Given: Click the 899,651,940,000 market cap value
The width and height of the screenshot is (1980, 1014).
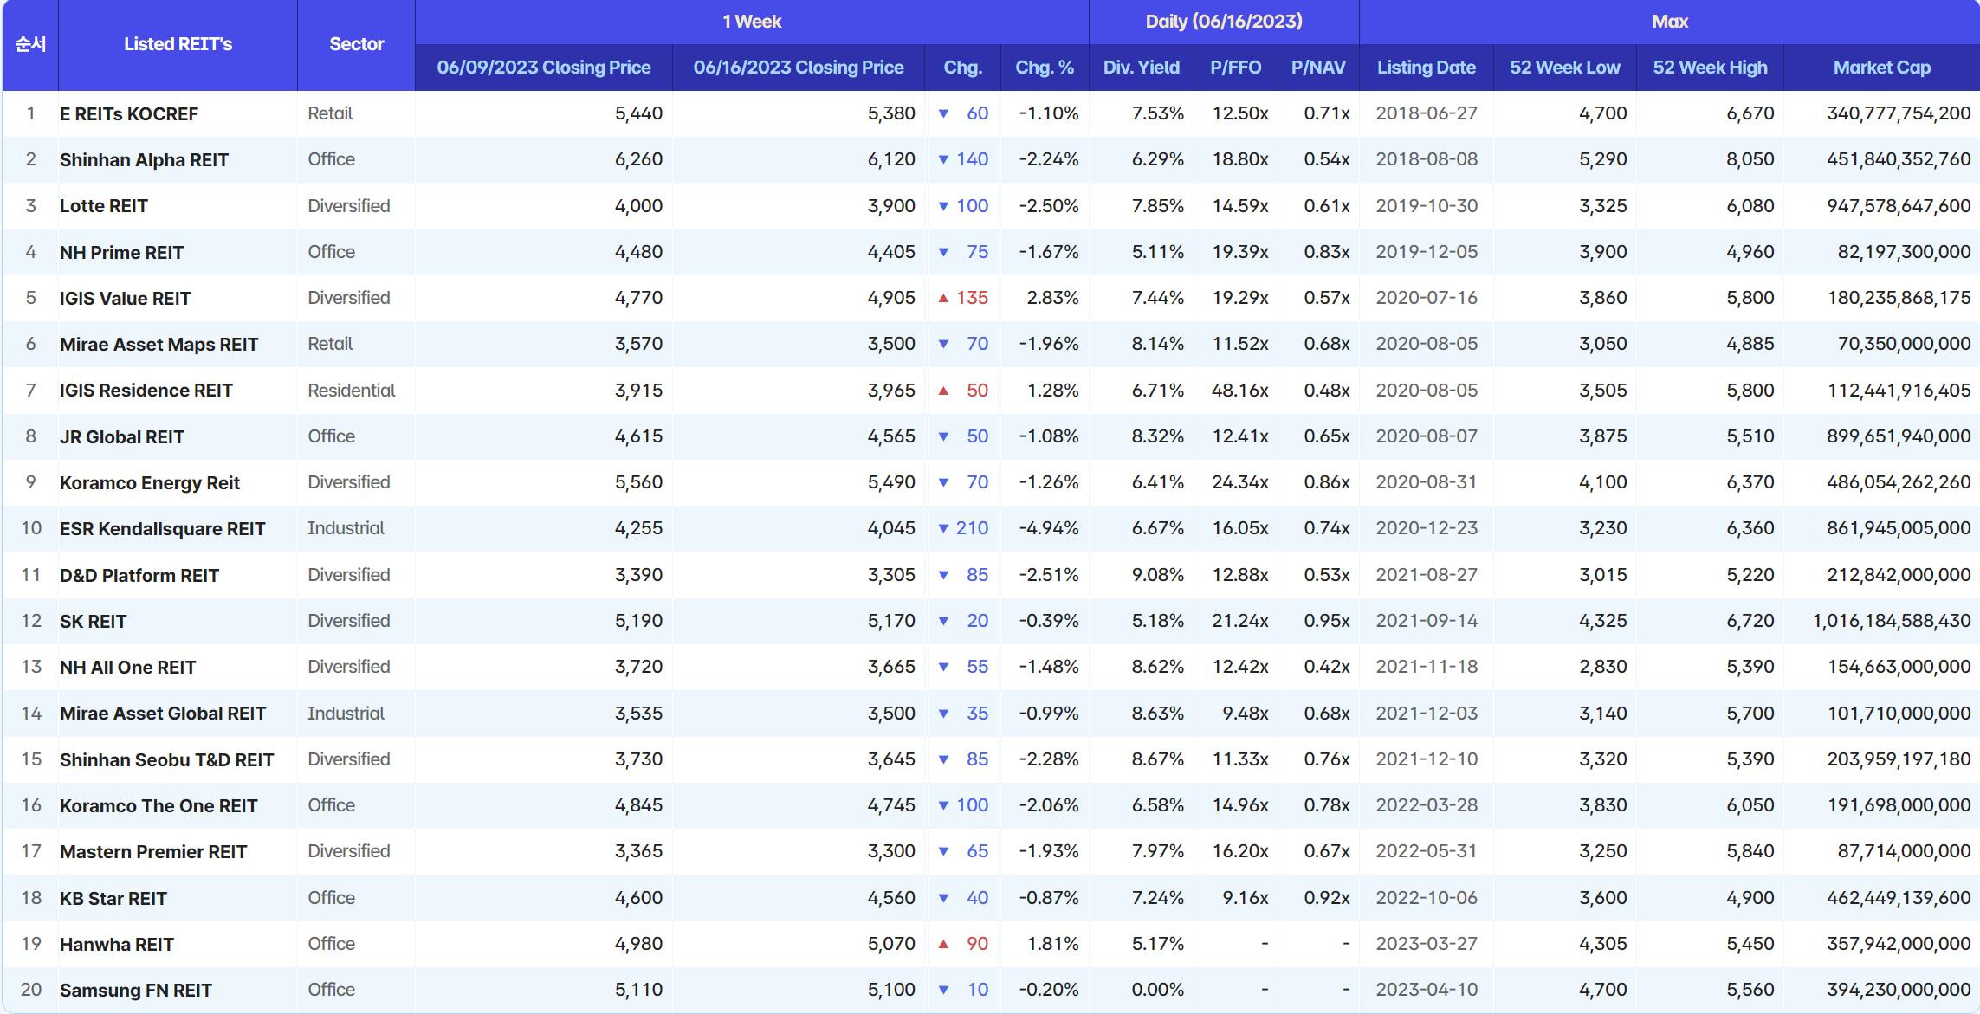Looking at the screenshot, I should (1899, 436).
